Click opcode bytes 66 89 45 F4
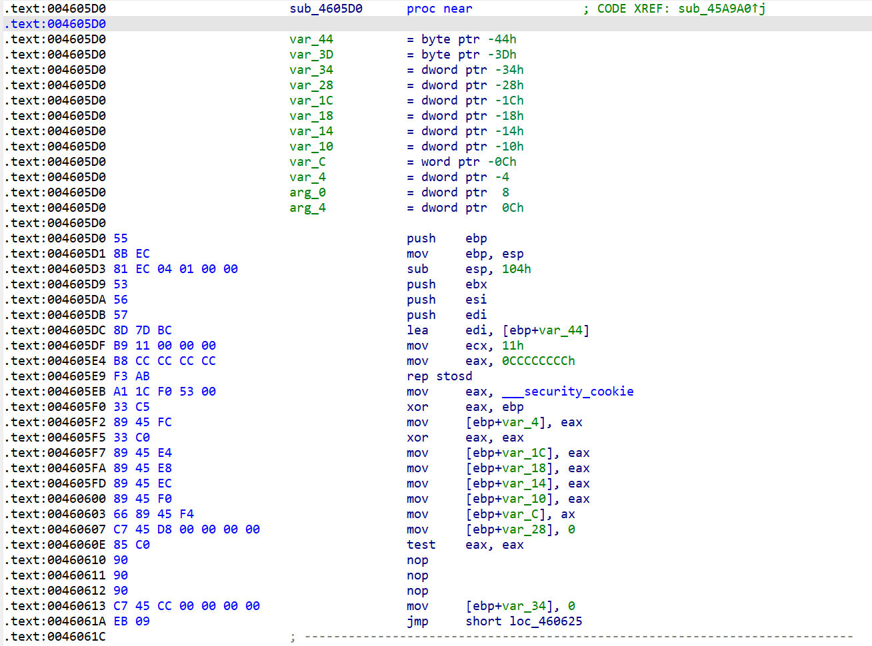Screen dimensions: 872x646 tap(153, 514)
